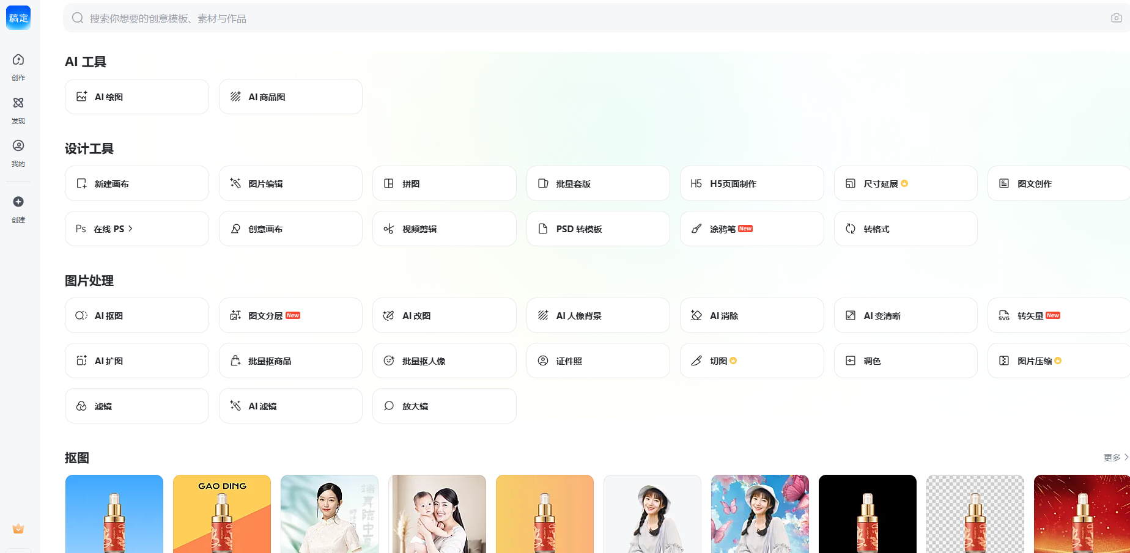Click the 图文创作 icon
Viewport: 1130px width, 553px height.
(1004, 183)
